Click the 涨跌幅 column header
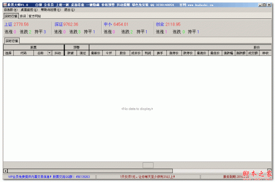275x182 pixels. (228, 53)
